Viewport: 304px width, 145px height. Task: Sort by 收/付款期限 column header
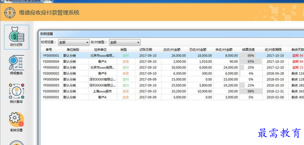[x=273, y=50]
